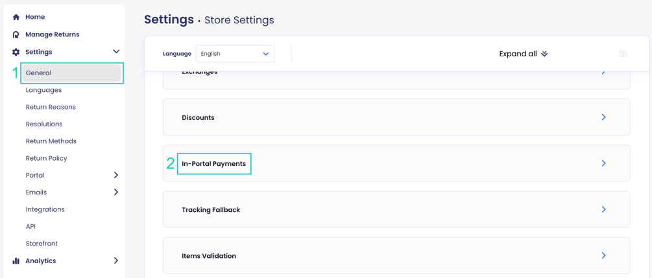652x278 pixels.
Task: Open Integrations settings
Action: coord(45,209)
